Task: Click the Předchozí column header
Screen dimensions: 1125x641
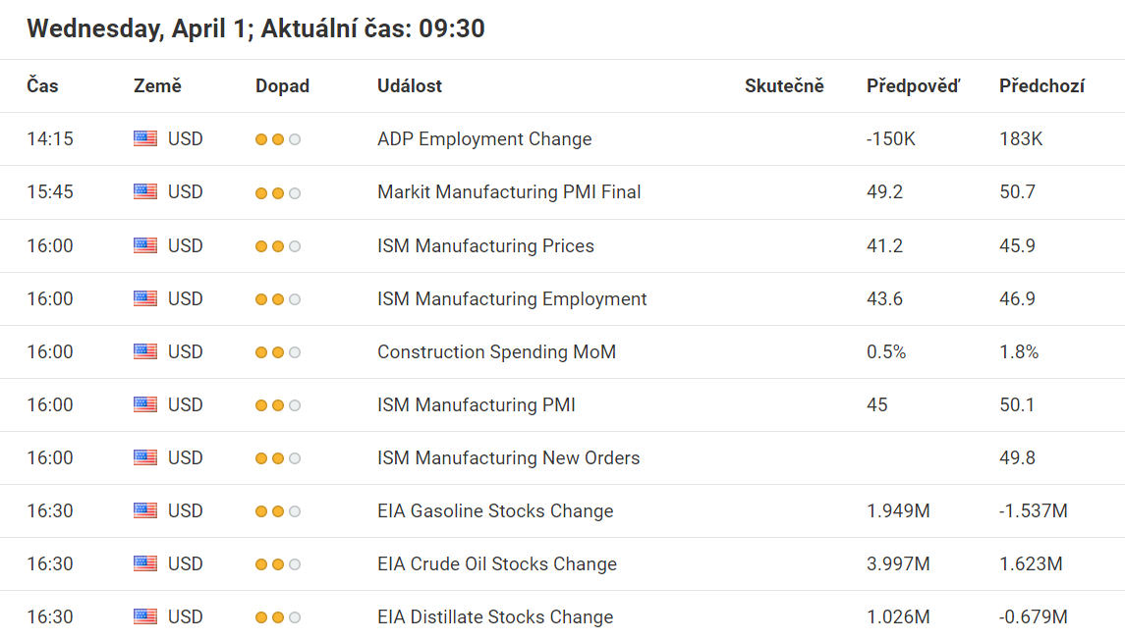Action: (x=1041, y=86)
